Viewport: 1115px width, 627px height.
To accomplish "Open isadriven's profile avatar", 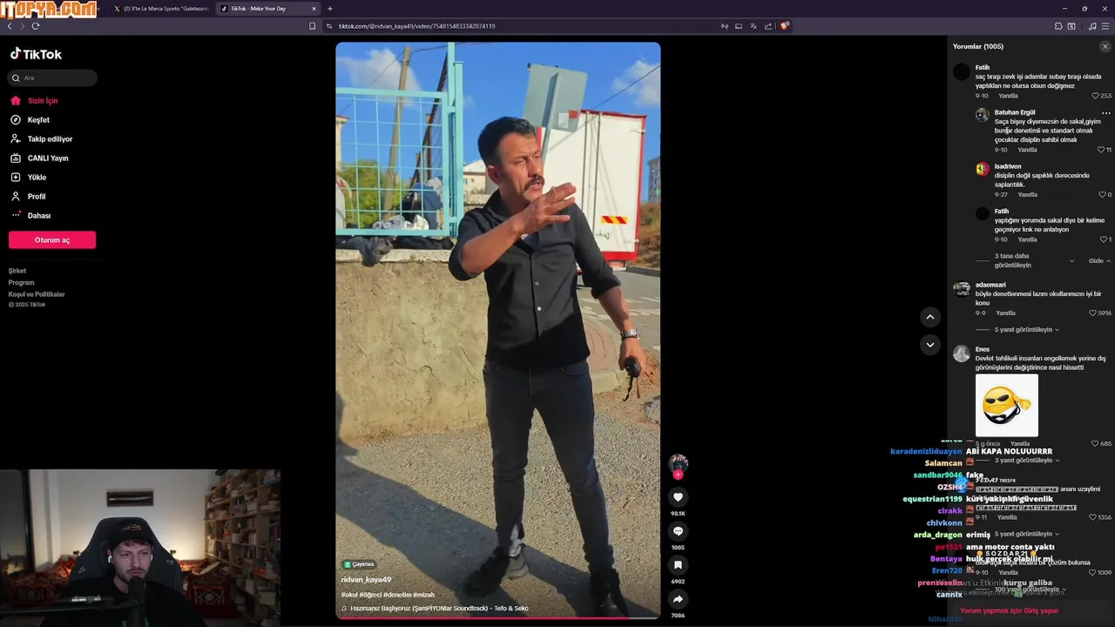I will (x=982, y=169).
